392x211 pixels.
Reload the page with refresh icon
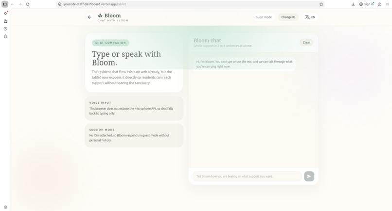(x=28, y=4)
